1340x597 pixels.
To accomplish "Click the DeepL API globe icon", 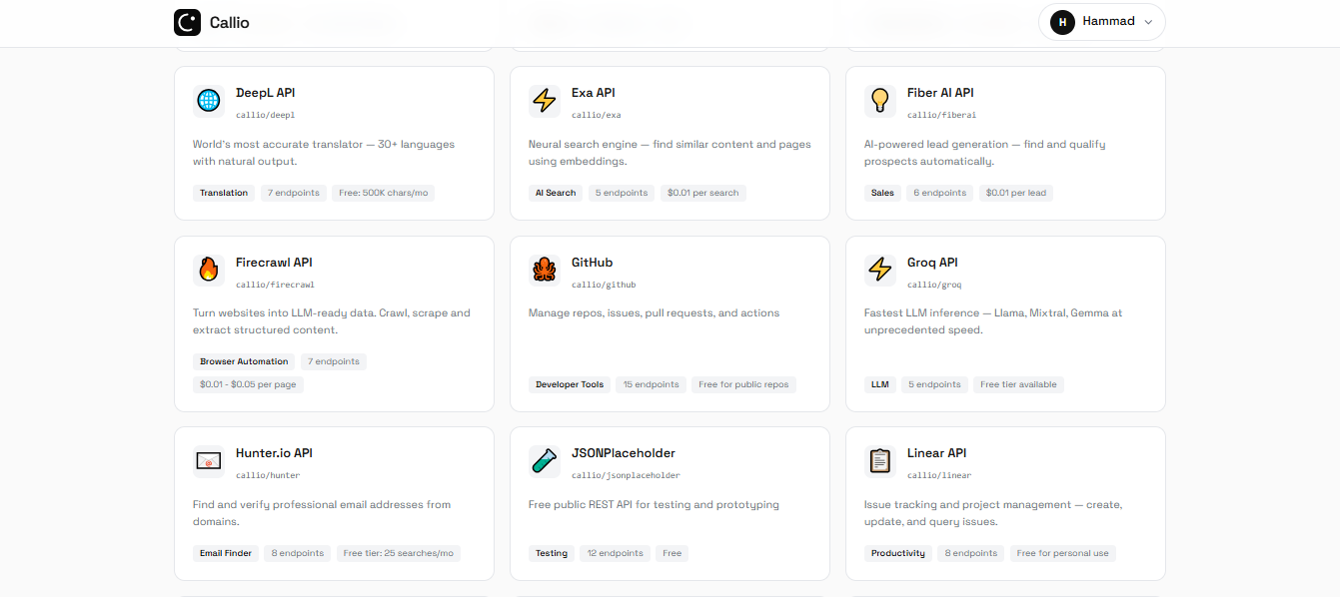I will (x=207, y=100).
